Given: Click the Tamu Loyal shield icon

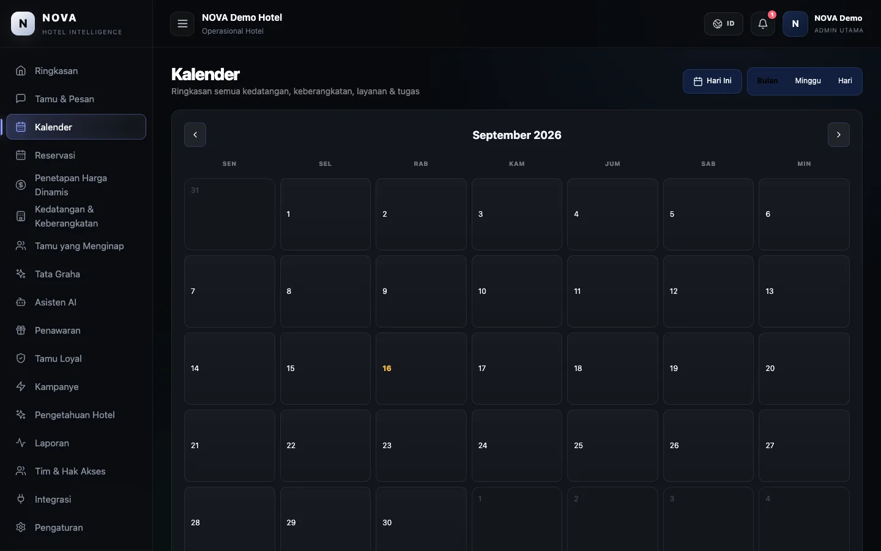Looking at the screenshot, I should coord(21,359).
